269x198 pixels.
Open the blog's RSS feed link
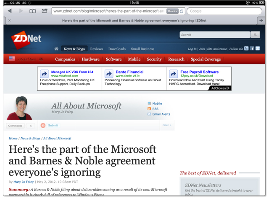[x=155, y=109]
